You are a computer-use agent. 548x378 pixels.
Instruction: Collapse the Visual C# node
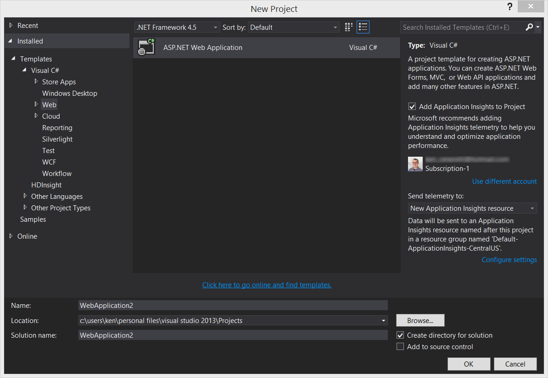(x=24, y=70)
